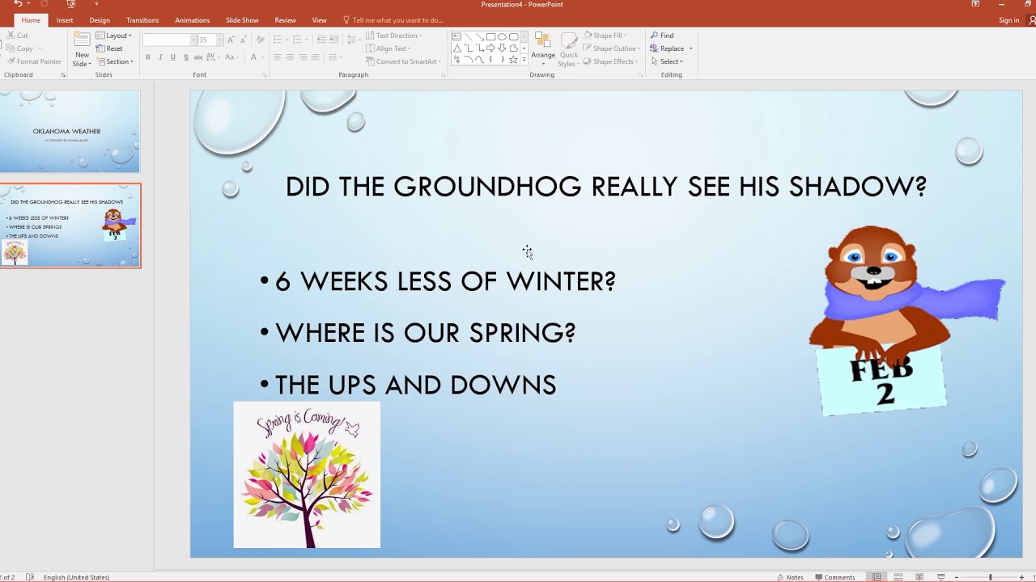This screenshot has width=1036, height=582.
Task: Toggle Bold formatting
Action: click(x=148, y=57)
